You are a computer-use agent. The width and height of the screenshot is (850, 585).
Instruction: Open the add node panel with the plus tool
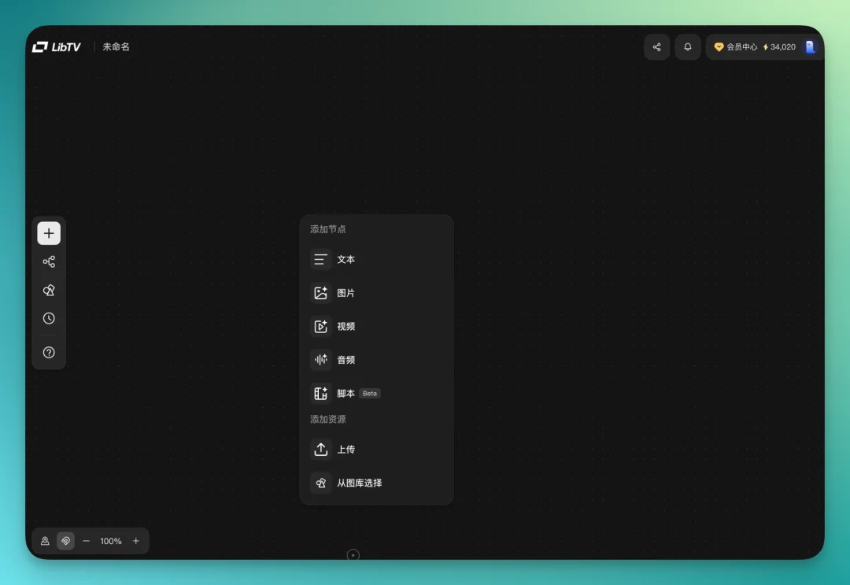click(x=49, y=233)
